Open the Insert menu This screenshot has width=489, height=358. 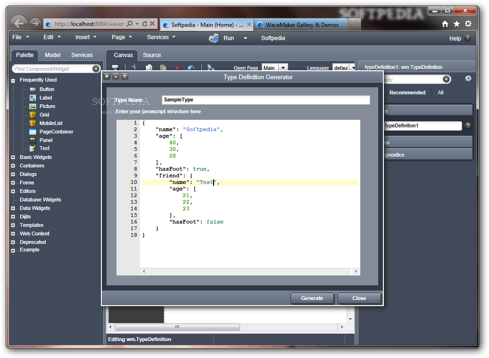(86, 37)
